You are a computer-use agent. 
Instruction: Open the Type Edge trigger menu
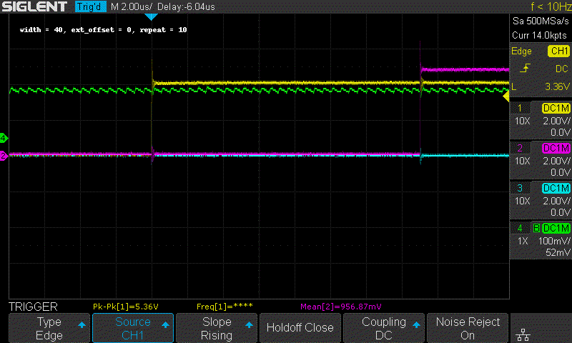(x=49, y=328)
